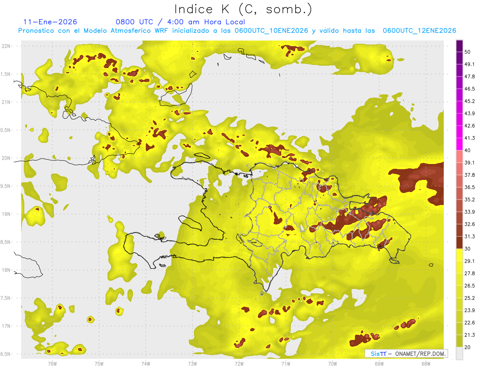Click the '41.3' color scale value
This screenshot has width=478, height=369.
pos(470,138)
